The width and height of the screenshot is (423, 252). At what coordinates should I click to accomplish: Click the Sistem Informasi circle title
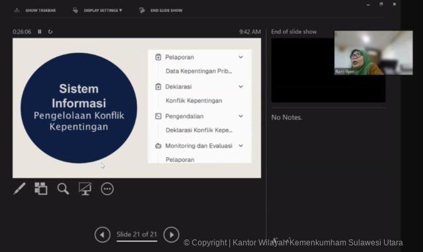click(79, 96)
